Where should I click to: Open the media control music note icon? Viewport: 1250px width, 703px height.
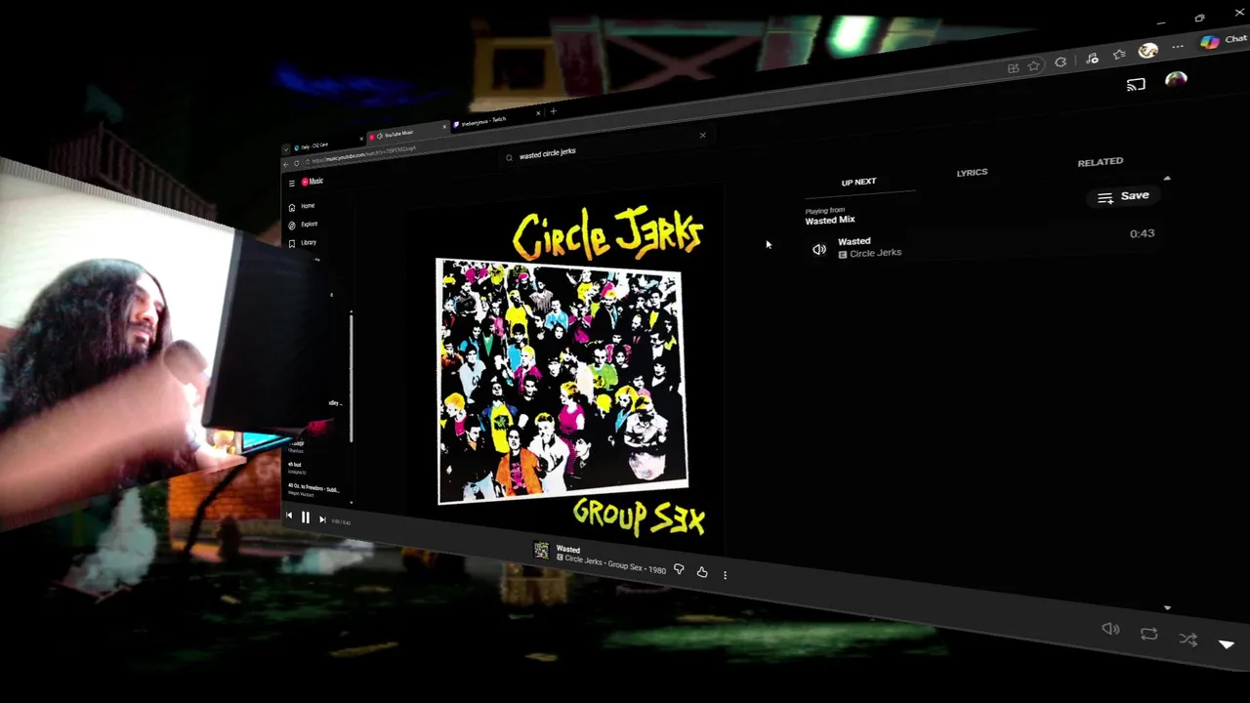click(1092, 59)
